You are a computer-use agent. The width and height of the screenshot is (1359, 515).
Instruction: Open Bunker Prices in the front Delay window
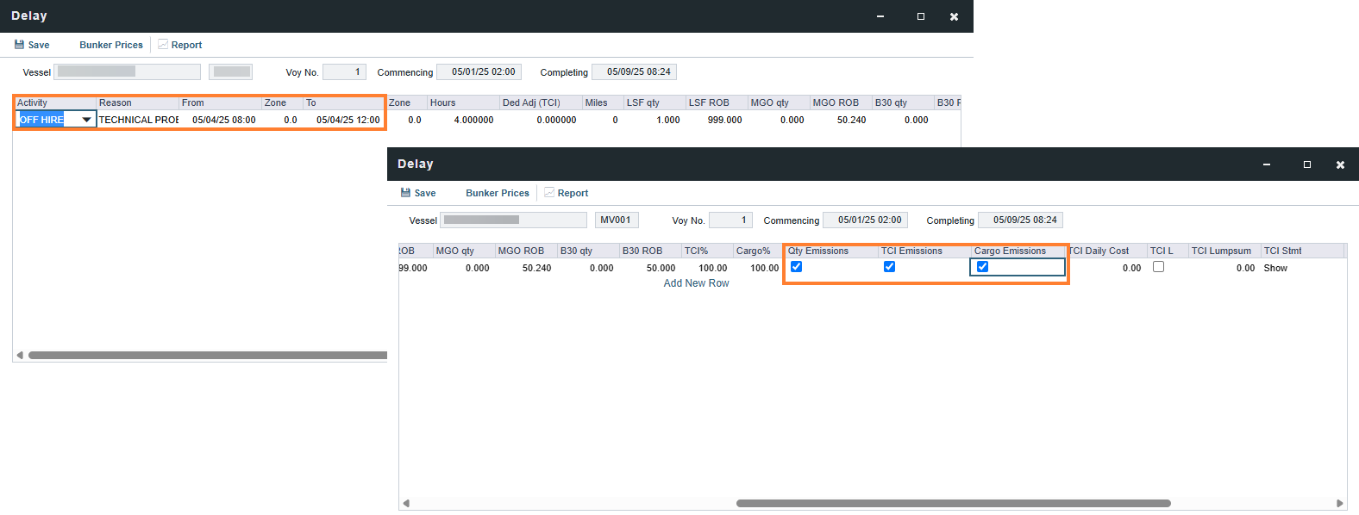[x=498, y=193]
